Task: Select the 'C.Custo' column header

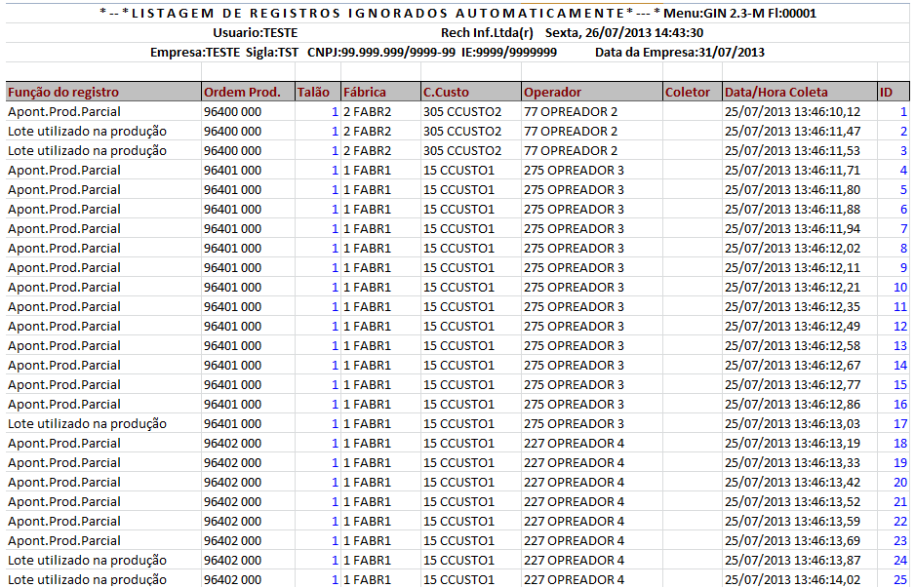Action: [471, 93]
